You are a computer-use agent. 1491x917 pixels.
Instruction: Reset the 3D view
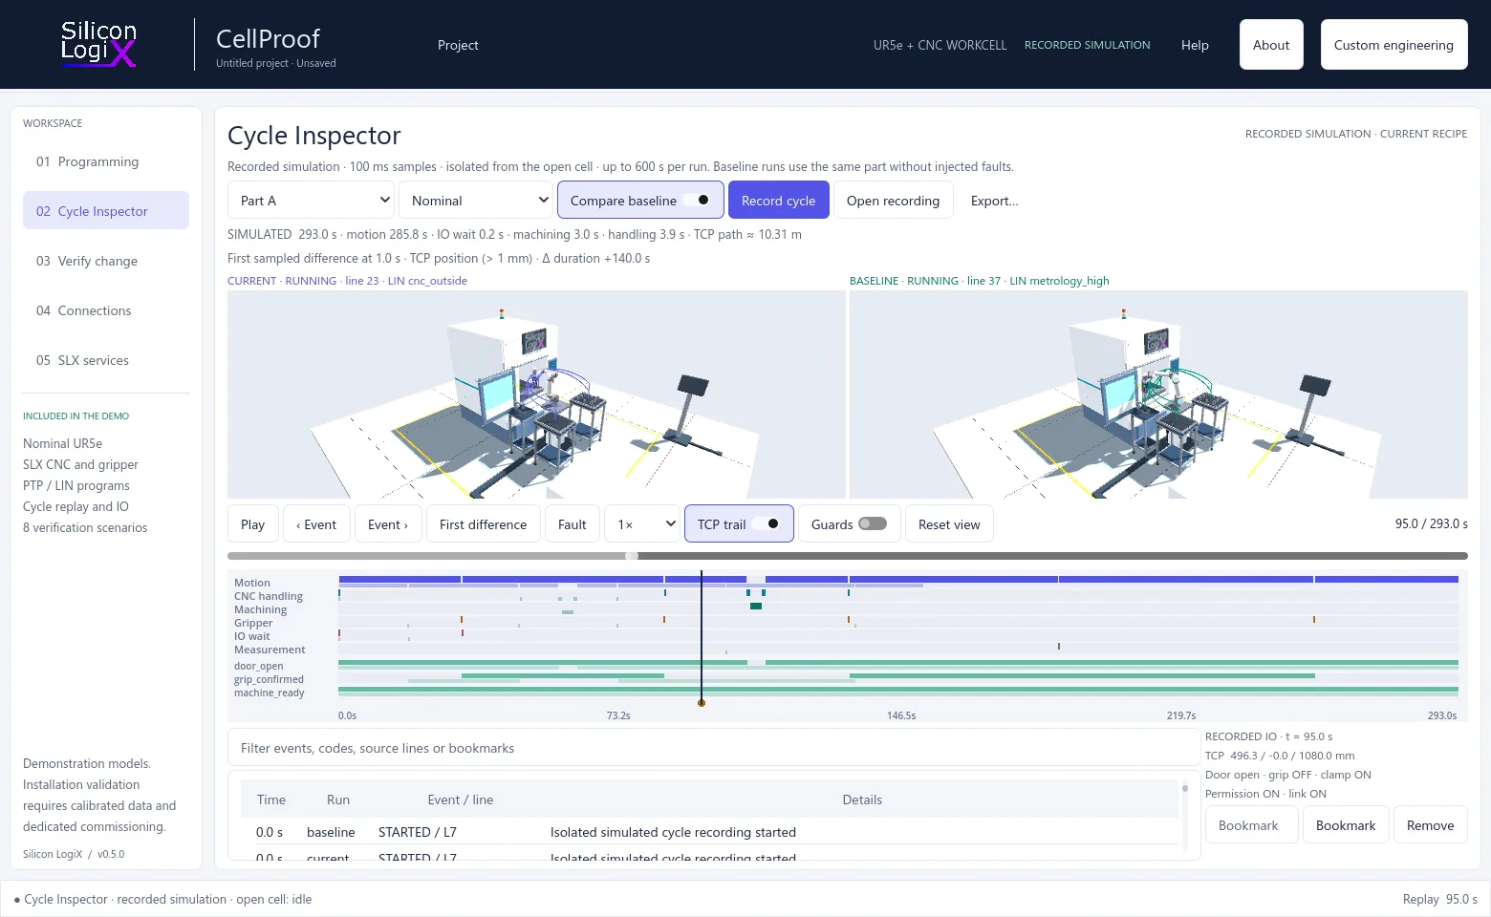point(949,524)
